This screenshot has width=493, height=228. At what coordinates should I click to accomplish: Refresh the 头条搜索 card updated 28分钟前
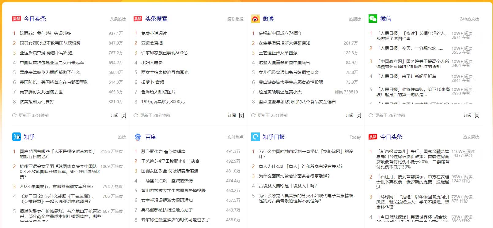(x=136, y=115)
